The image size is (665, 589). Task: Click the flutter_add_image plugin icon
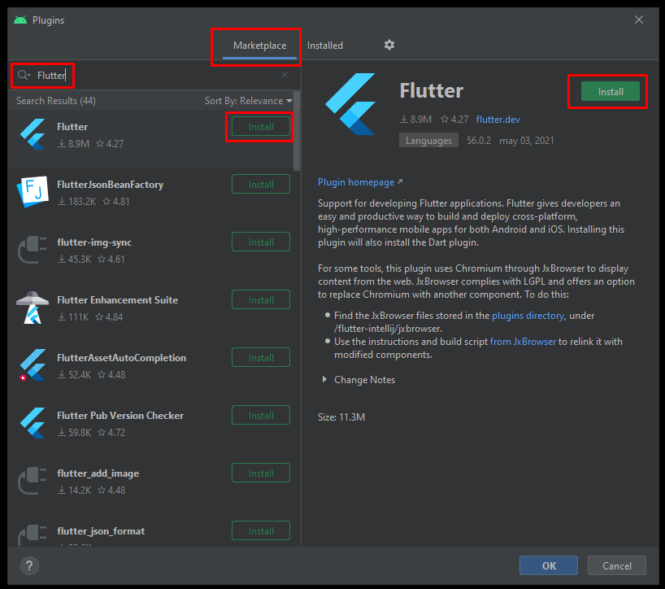coord(33,480)
